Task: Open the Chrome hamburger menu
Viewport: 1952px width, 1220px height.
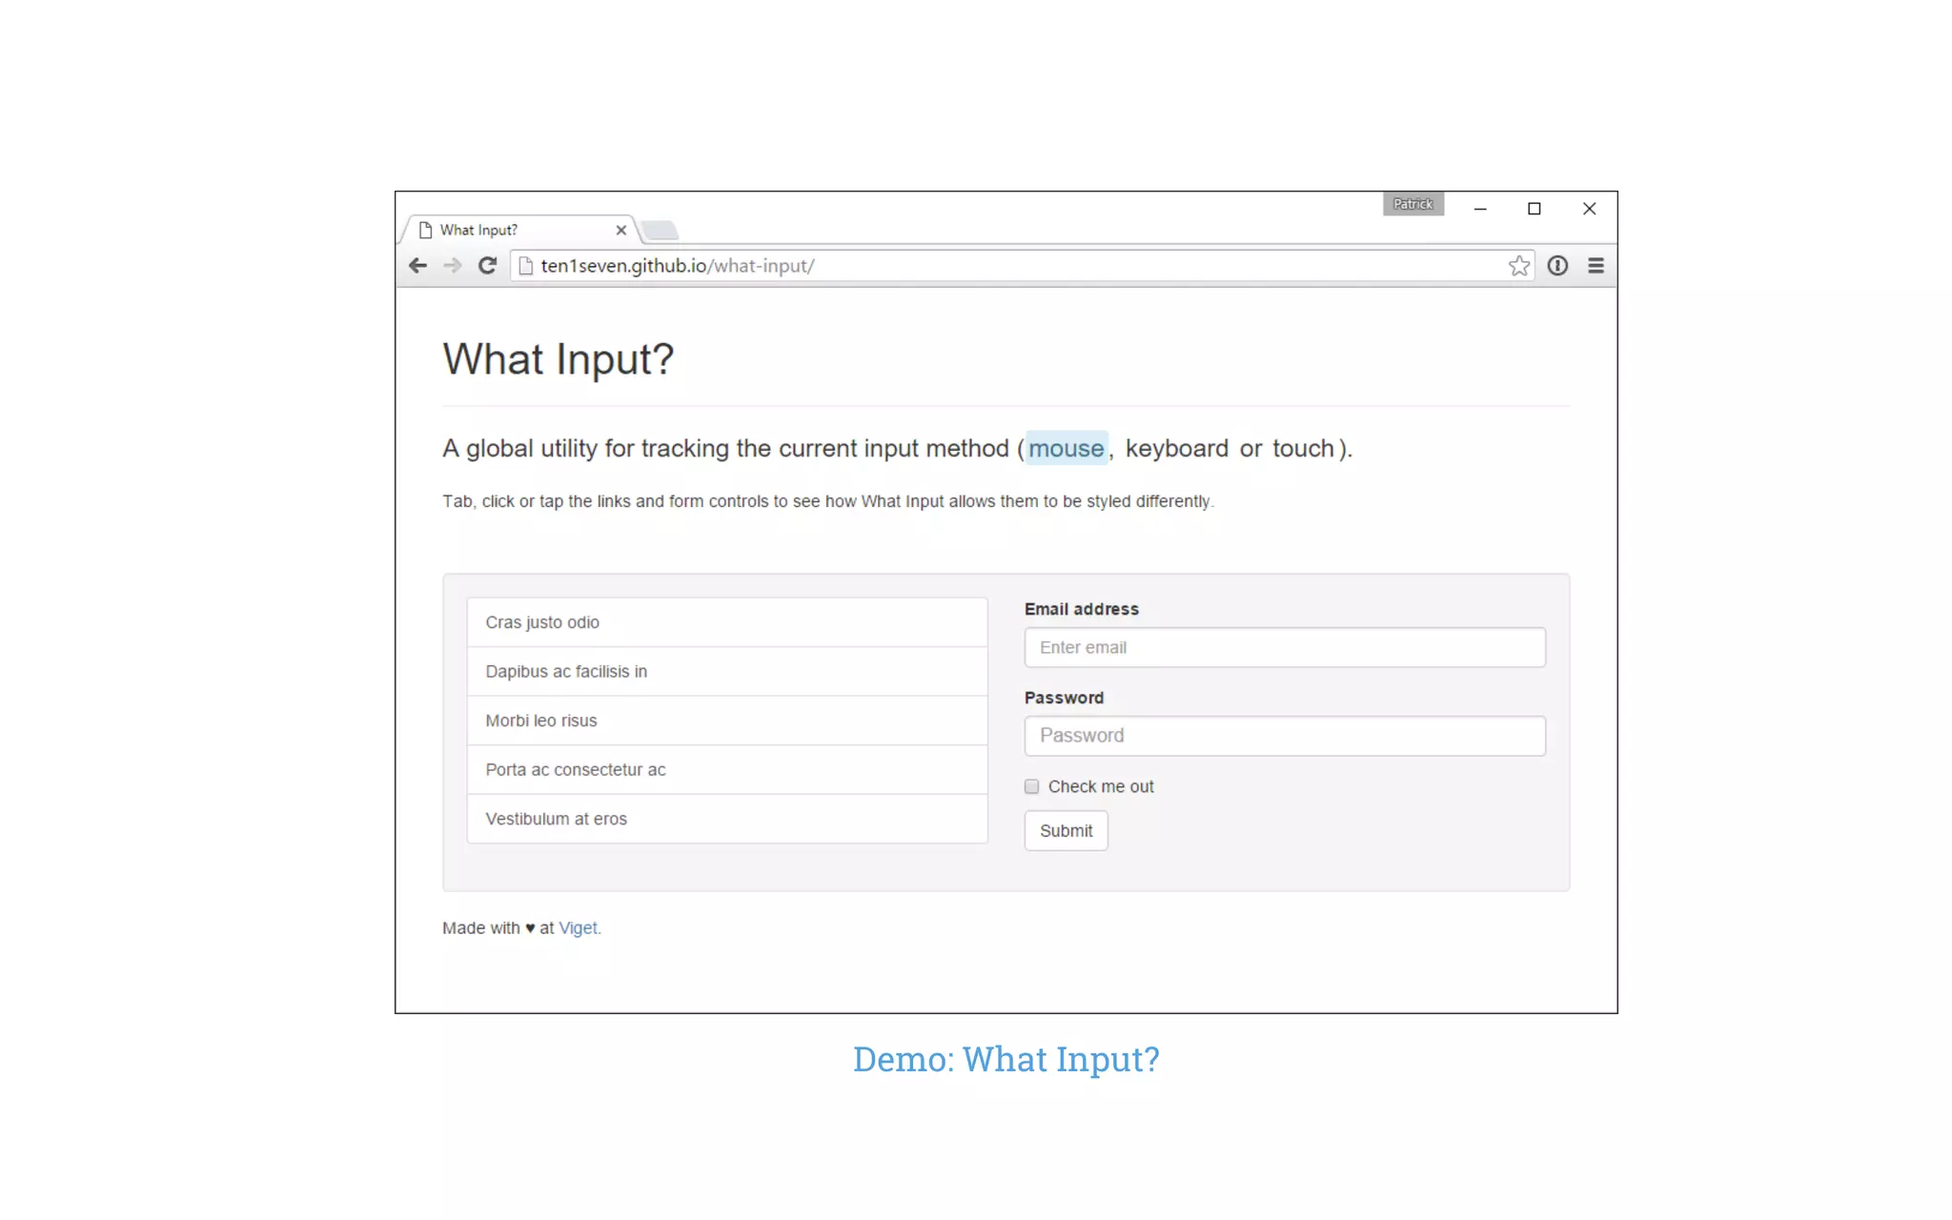Action: (x=1596, y=266)
